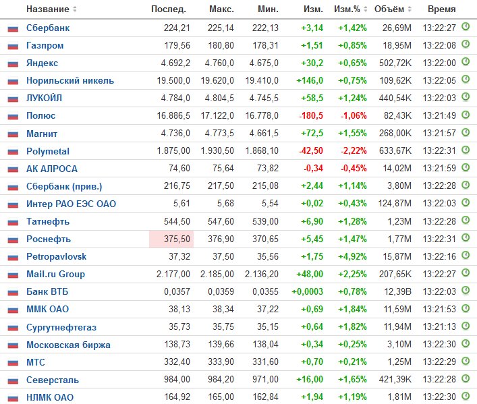Viewport: 477px width, 404px height.
Task: Click НЛМК ОАО max price 165,00
Action: (x=221, y=397)
